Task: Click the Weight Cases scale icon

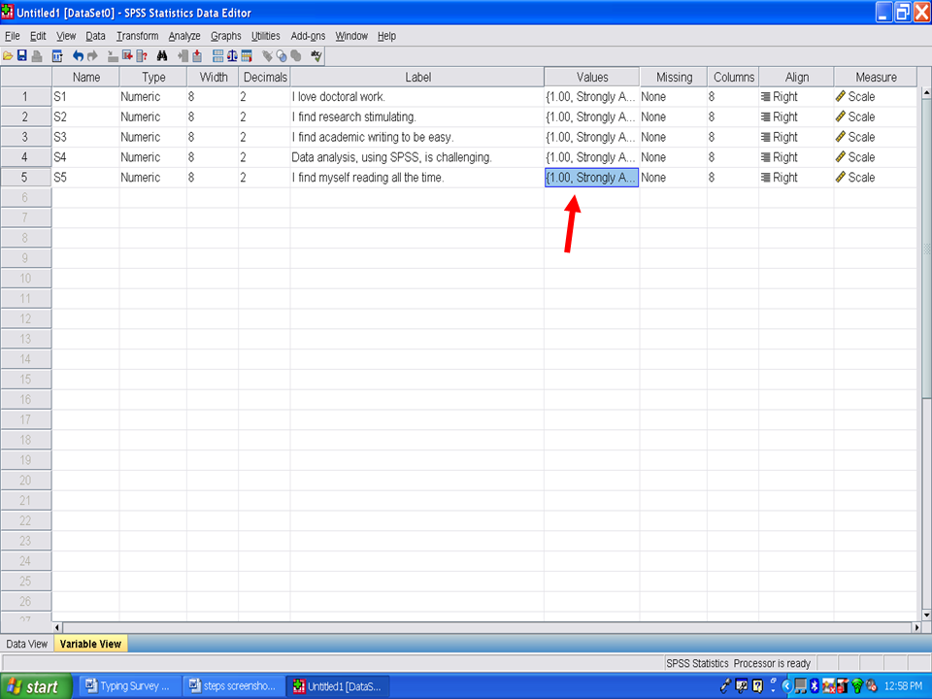Action: click(232, 56)
